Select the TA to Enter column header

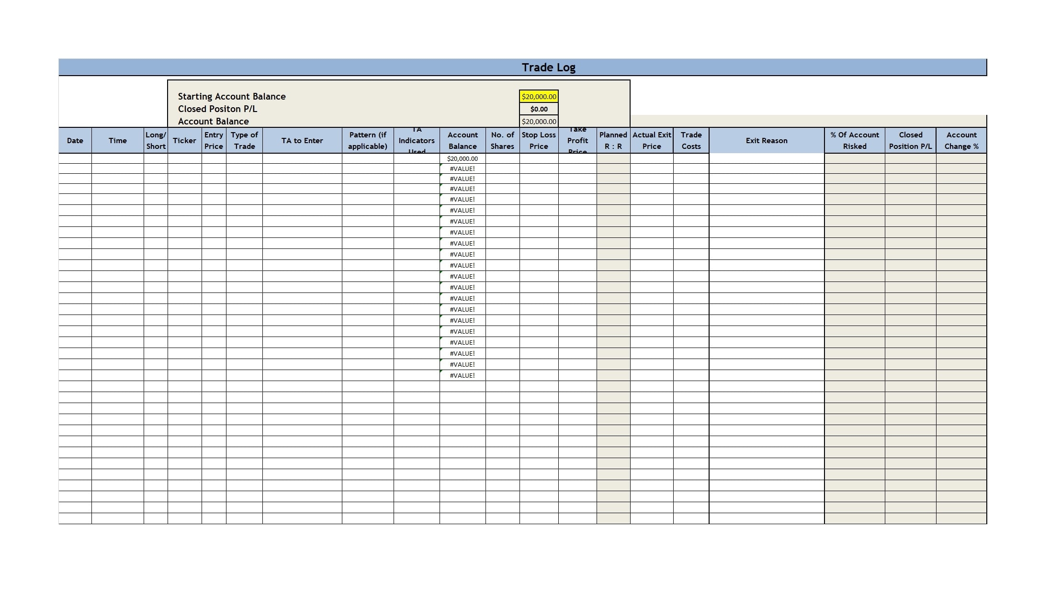pos(303,140)
